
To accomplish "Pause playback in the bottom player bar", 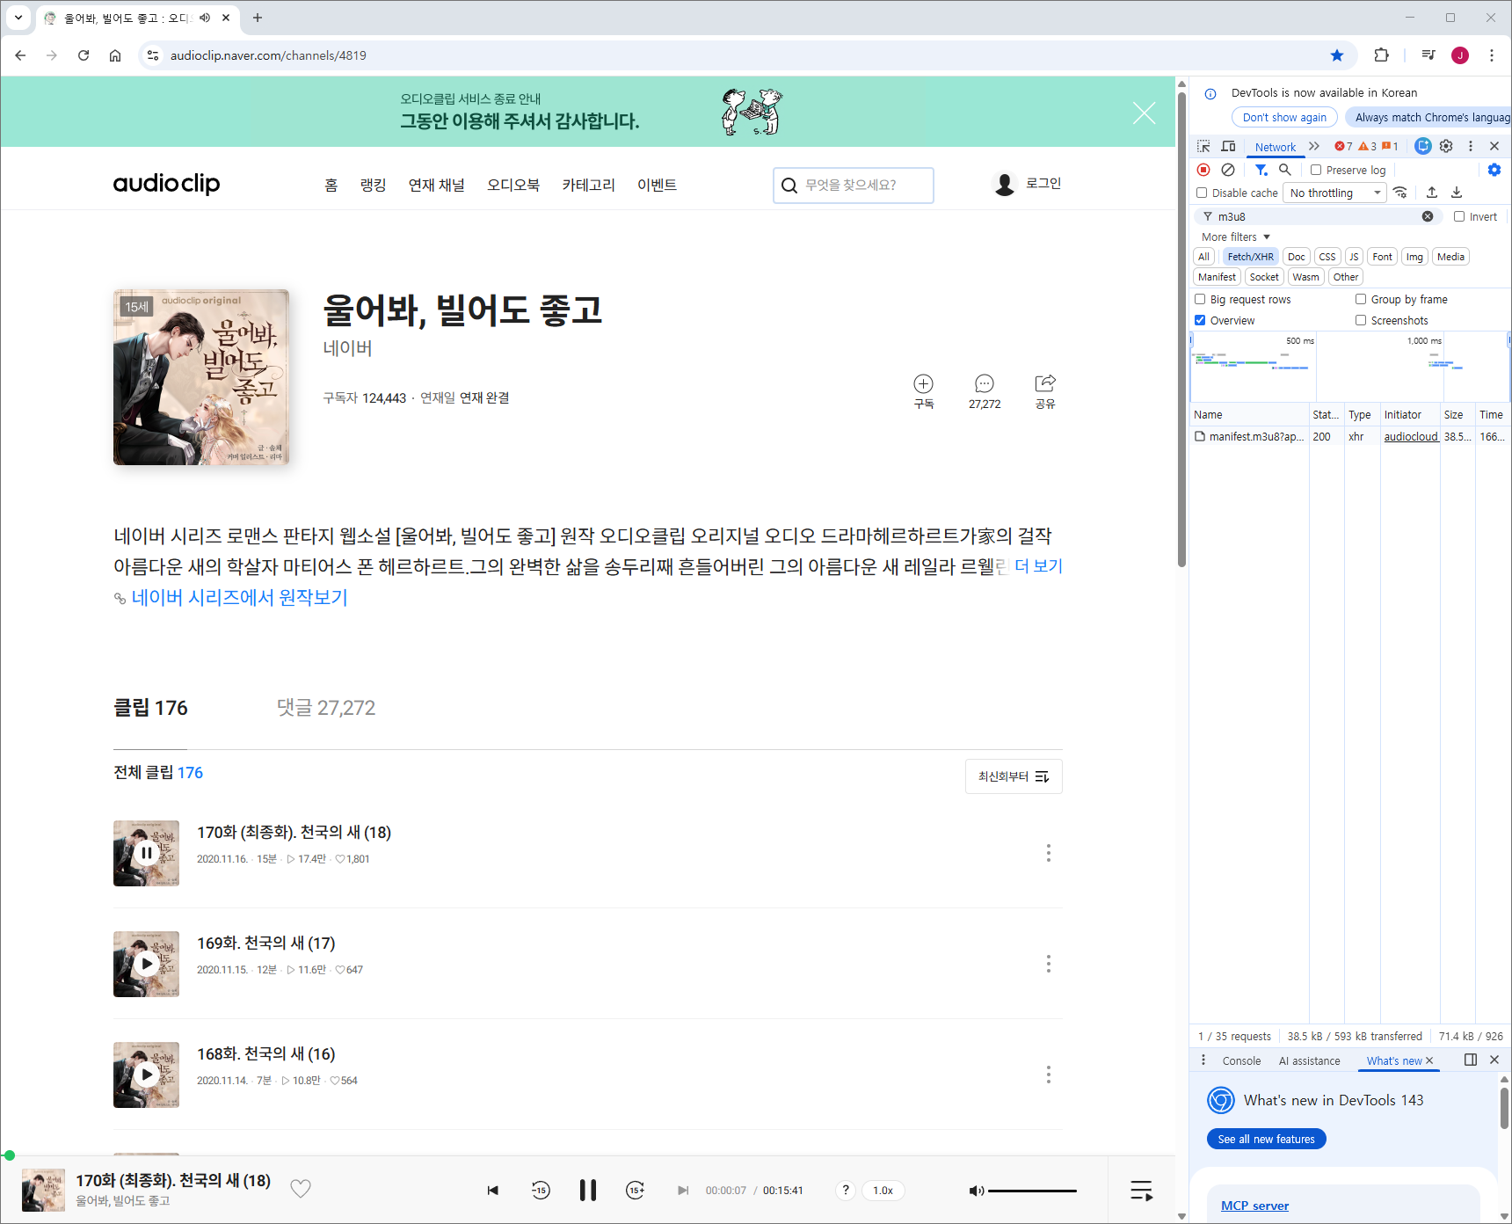I will tap(587, 1190).
